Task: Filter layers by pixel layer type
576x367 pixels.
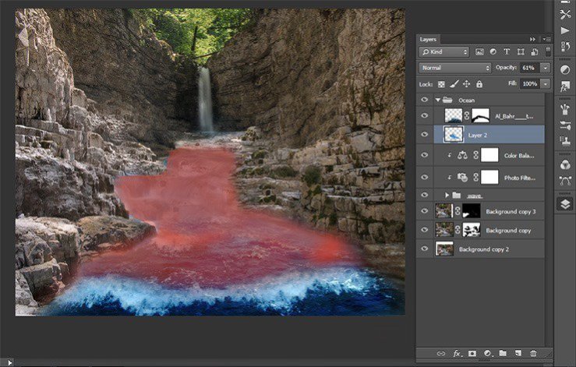Action: pos(479,51)
